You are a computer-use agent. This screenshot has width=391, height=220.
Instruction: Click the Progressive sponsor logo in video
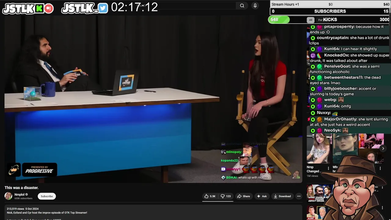click(x=39, y=170)
